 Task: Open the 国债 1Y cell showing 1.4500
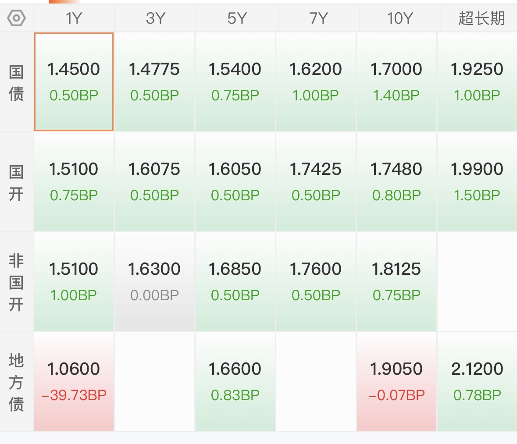[x=74, y=82]
